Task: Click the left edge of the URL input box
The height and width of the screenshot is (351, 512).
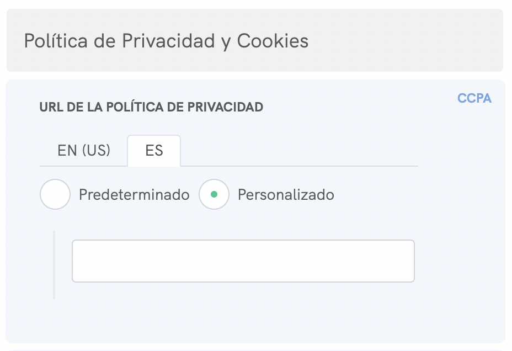Action: point(76,261)
